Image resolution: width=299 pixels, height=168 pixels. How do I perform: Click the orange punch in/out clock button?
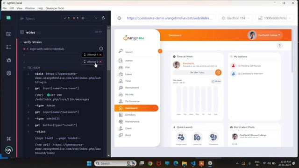[218, 72]
